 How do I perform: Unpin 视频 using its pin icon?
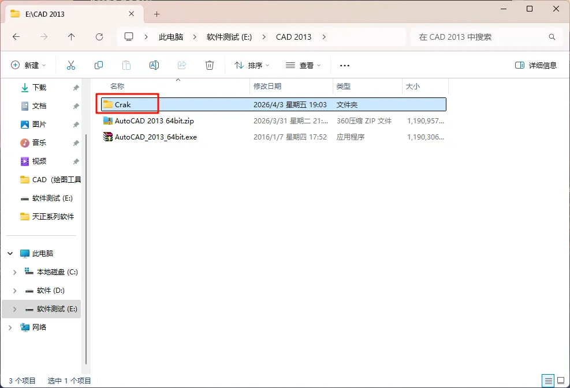click(x=76, y=161)
